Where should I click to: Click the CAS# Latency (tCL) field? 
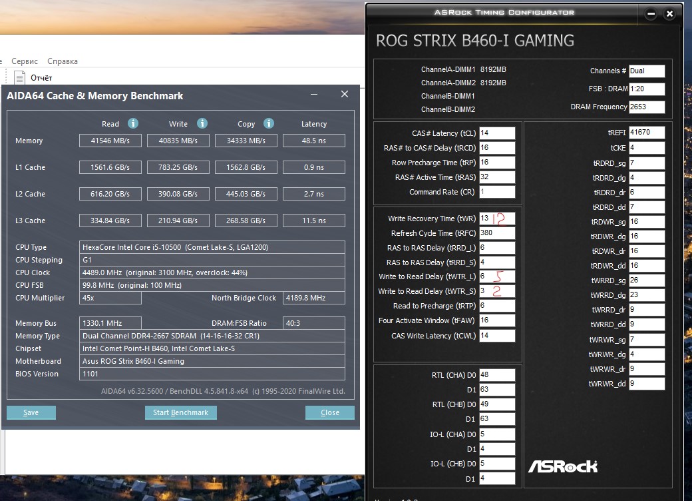tap(497, 133)
